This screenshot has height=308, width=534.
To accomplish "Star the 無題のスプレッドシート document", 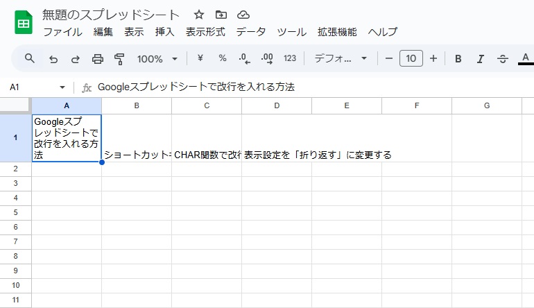I will coord(199,15).
